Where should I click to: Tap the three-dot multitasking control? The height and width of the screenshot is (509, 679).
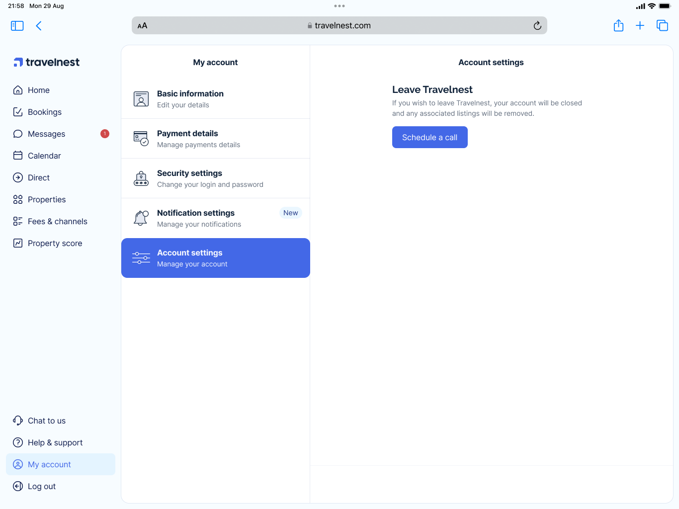point(339,6)
